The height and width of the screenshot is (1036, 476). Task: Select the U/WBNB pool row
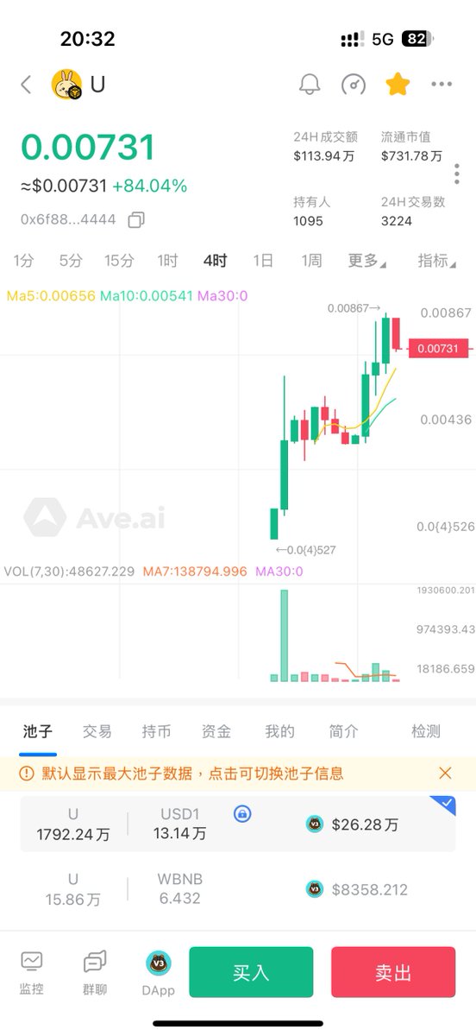238,889
